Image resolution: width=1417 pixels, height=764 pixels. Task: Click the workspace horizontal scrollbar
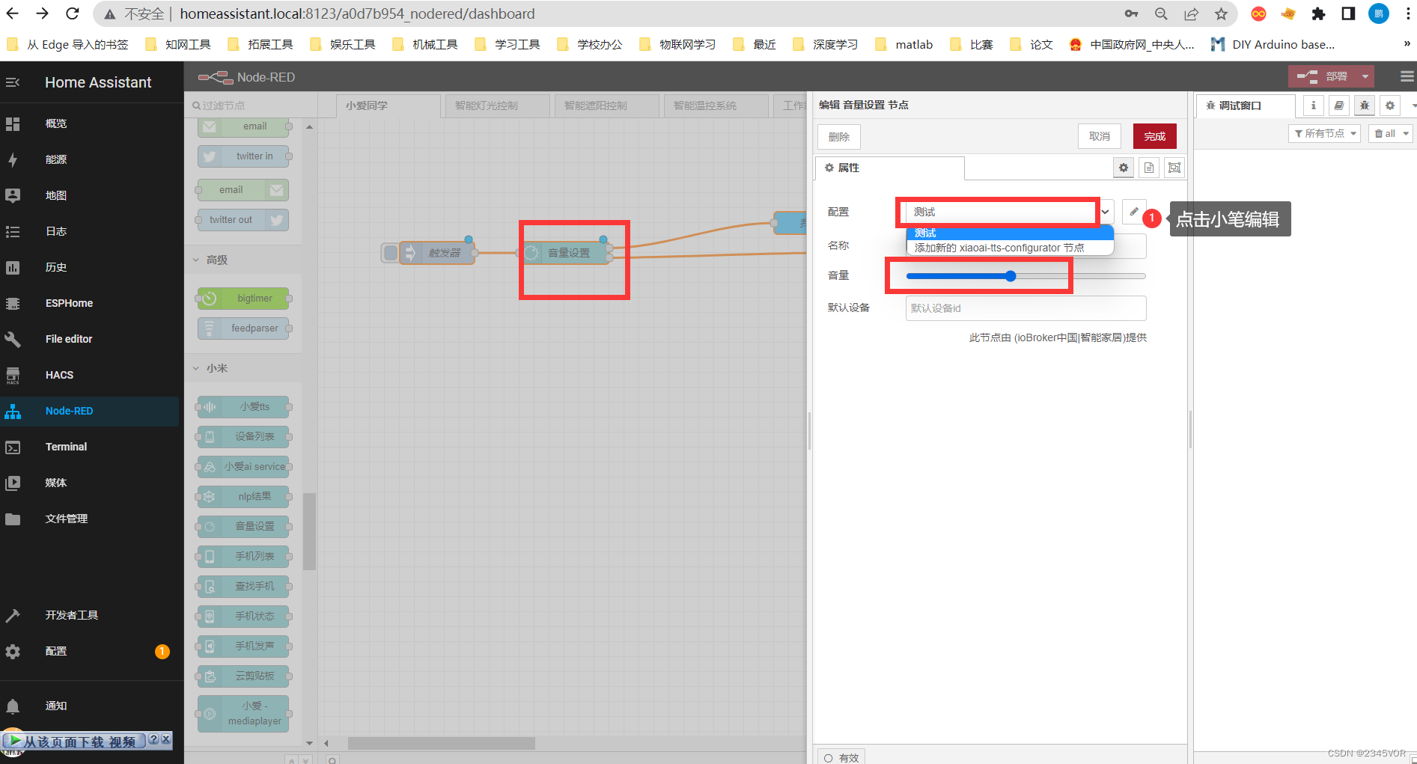pyautogui.click(x=442, y=743)
